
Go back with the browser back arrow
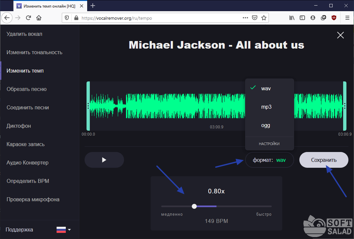[7, 18]
